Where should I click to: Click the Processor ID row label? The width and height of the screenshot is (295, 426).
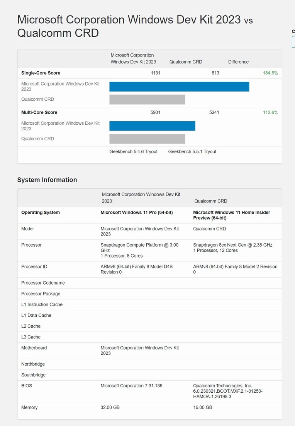[34, 266]
